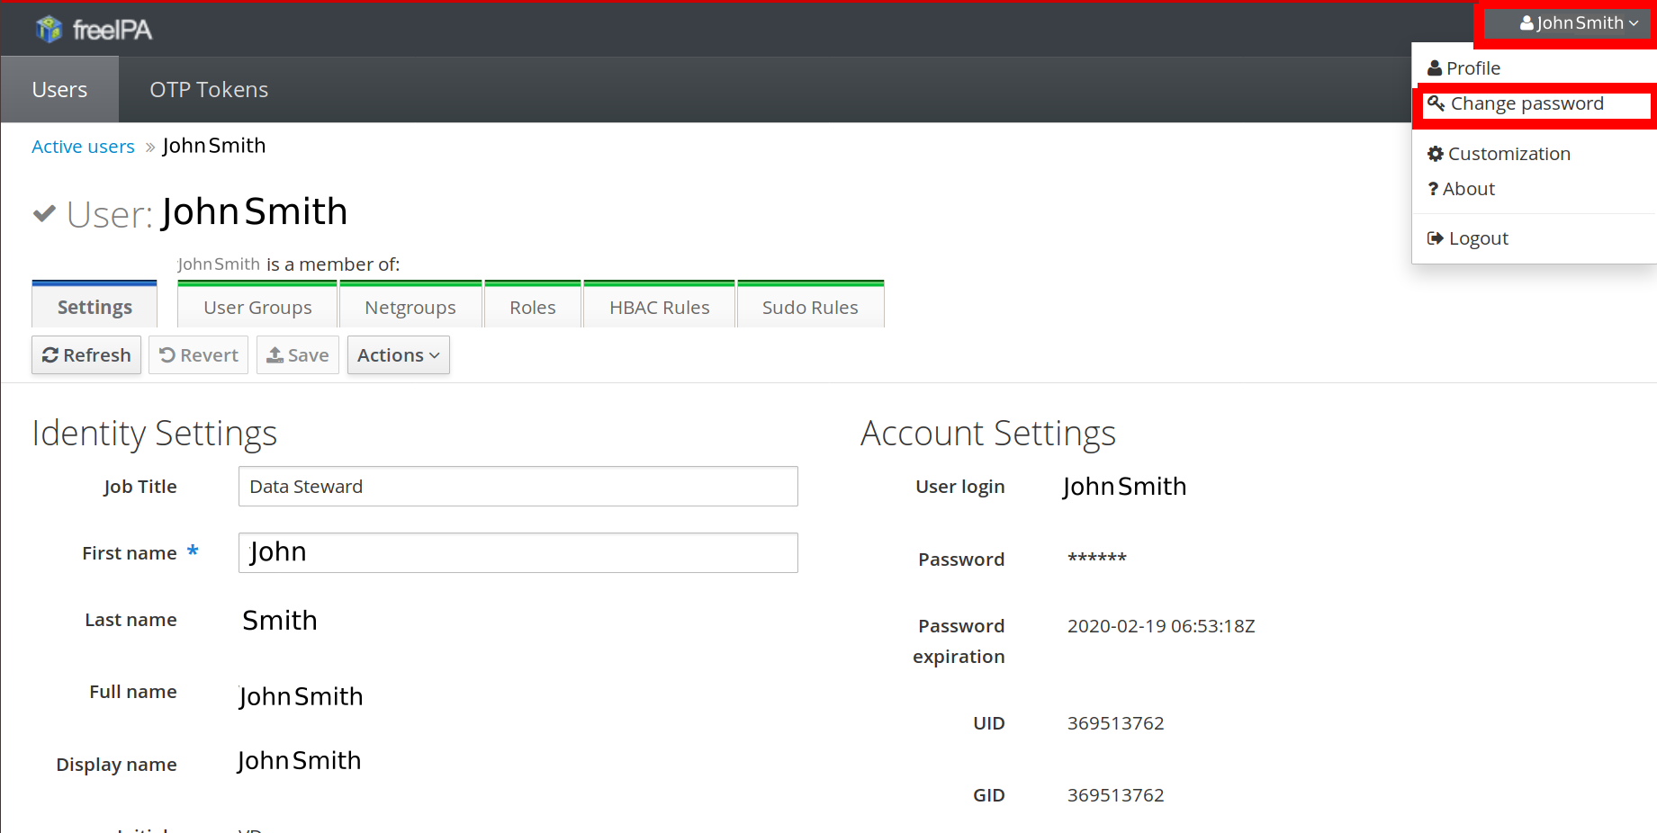
Task: Go to the Sudo Rules tab
Action: click(809, 307)
